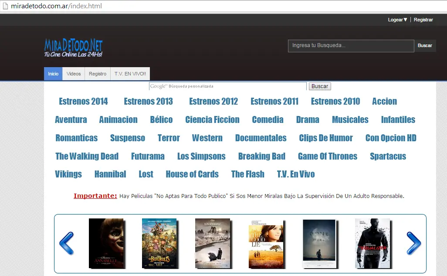Click the dark Buscar button in header

[425, 46]
